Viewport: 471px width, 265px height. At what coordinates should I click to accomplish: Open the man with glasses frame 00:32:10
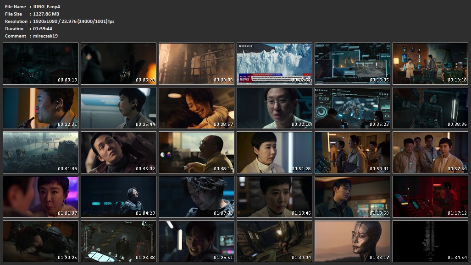point(275,108)
